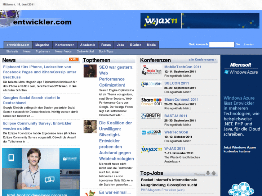Open Online-Artikel in the submenu

(x=85, y=51)
